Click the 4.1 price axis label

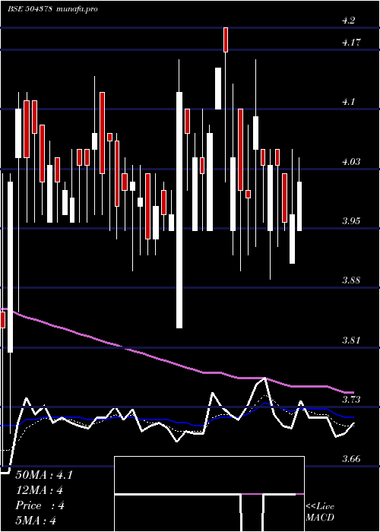coord(348,102)
